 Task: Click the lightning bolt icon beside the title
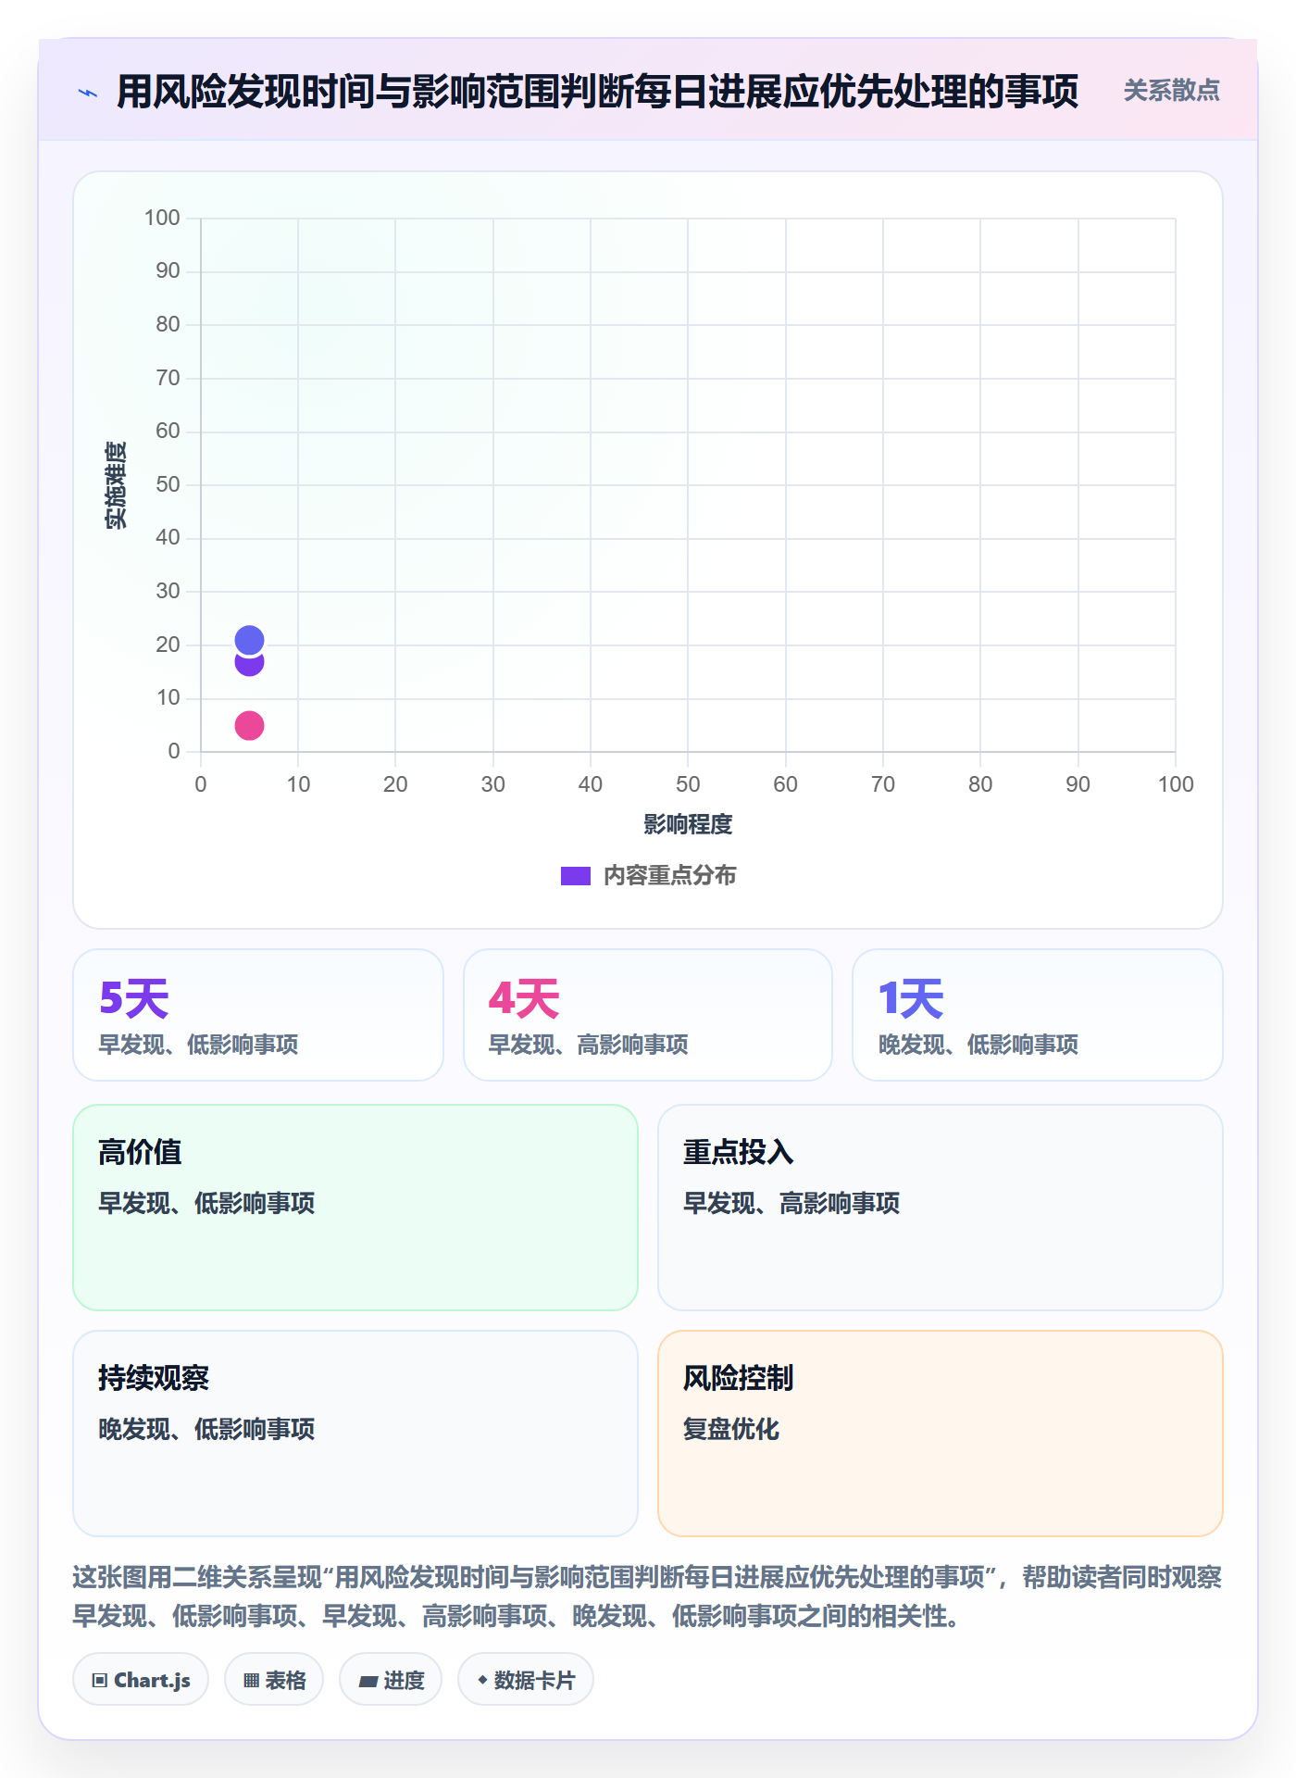click(x=88, y=93)
